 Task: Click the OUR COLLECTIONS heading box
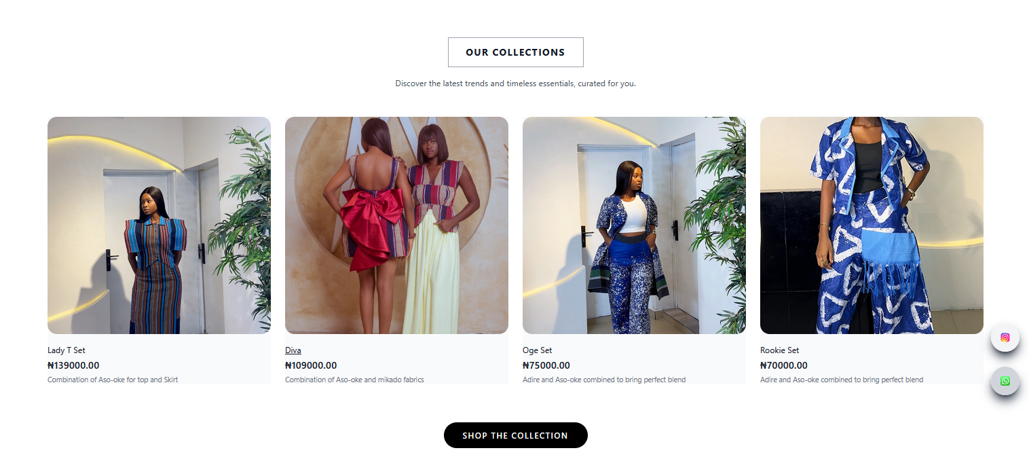[515, 52]
